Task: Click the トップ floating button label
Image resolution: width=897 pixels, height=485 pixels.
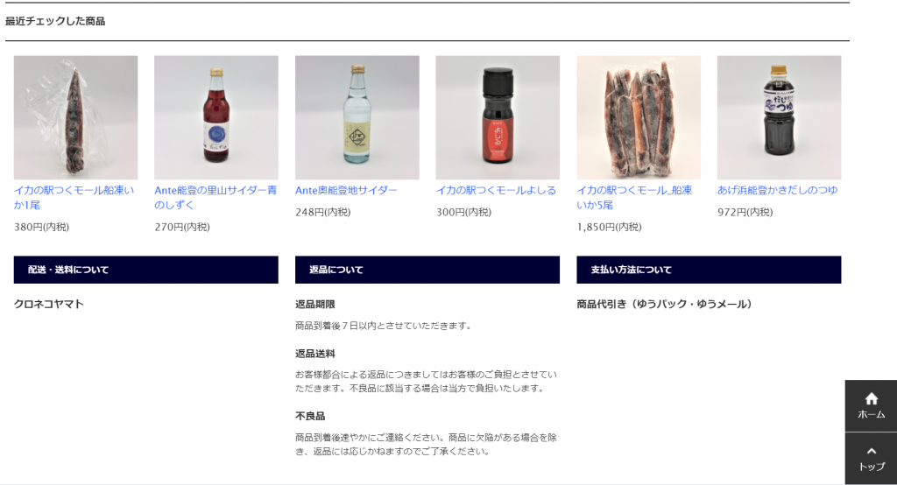Action: [872, 467]
